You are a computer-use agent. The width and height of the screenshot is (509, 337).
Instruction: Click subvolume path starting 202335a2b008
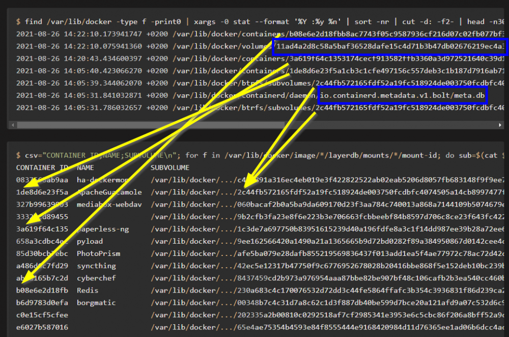tap(327, 315)
